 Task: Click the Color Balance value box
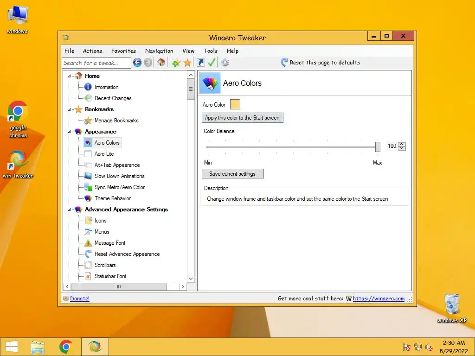pos(392,146)
